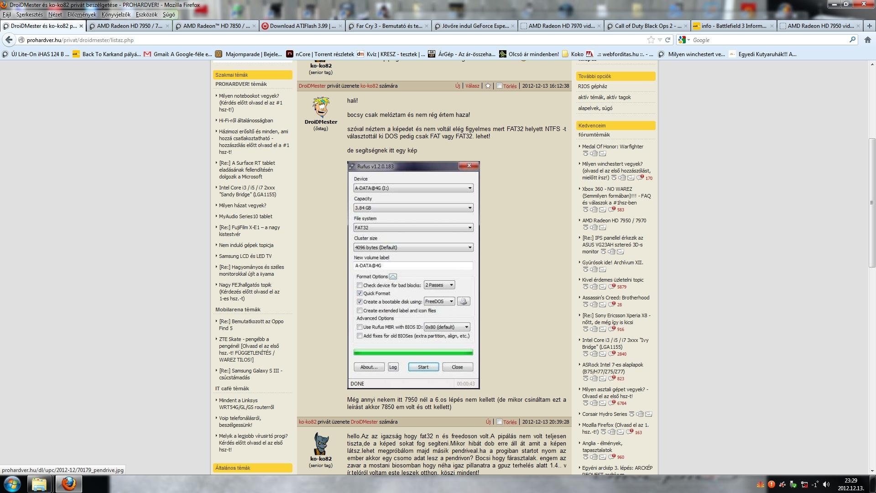Image resolution: width=876 pixels, height=493 pixels.
Task: Toggle Check device for bad blocks checkbox
Action: [360, 285]
